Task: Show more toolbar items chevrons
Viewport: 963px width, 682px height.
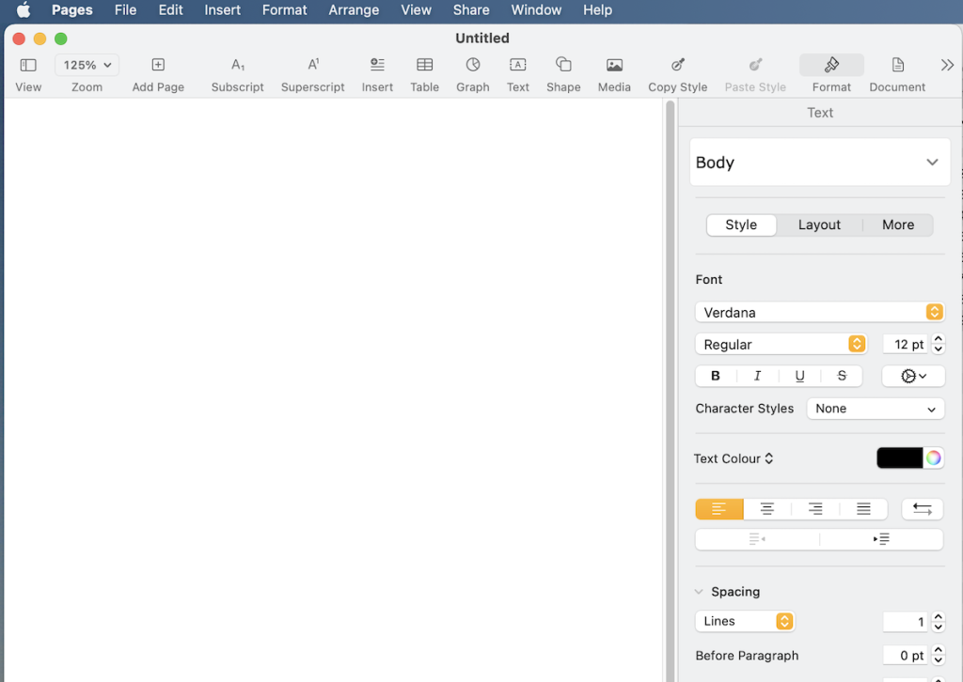Action: coord(947,65)
